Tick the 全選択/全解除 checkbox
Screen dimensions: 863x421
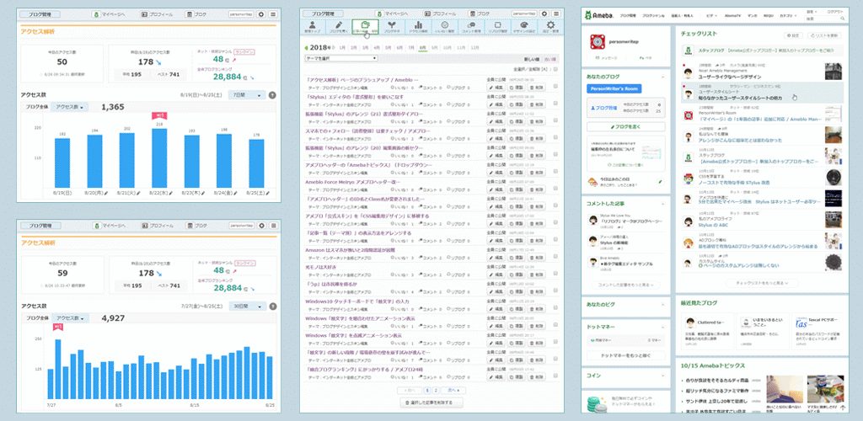pyautogui.click(x=554, y=69)
